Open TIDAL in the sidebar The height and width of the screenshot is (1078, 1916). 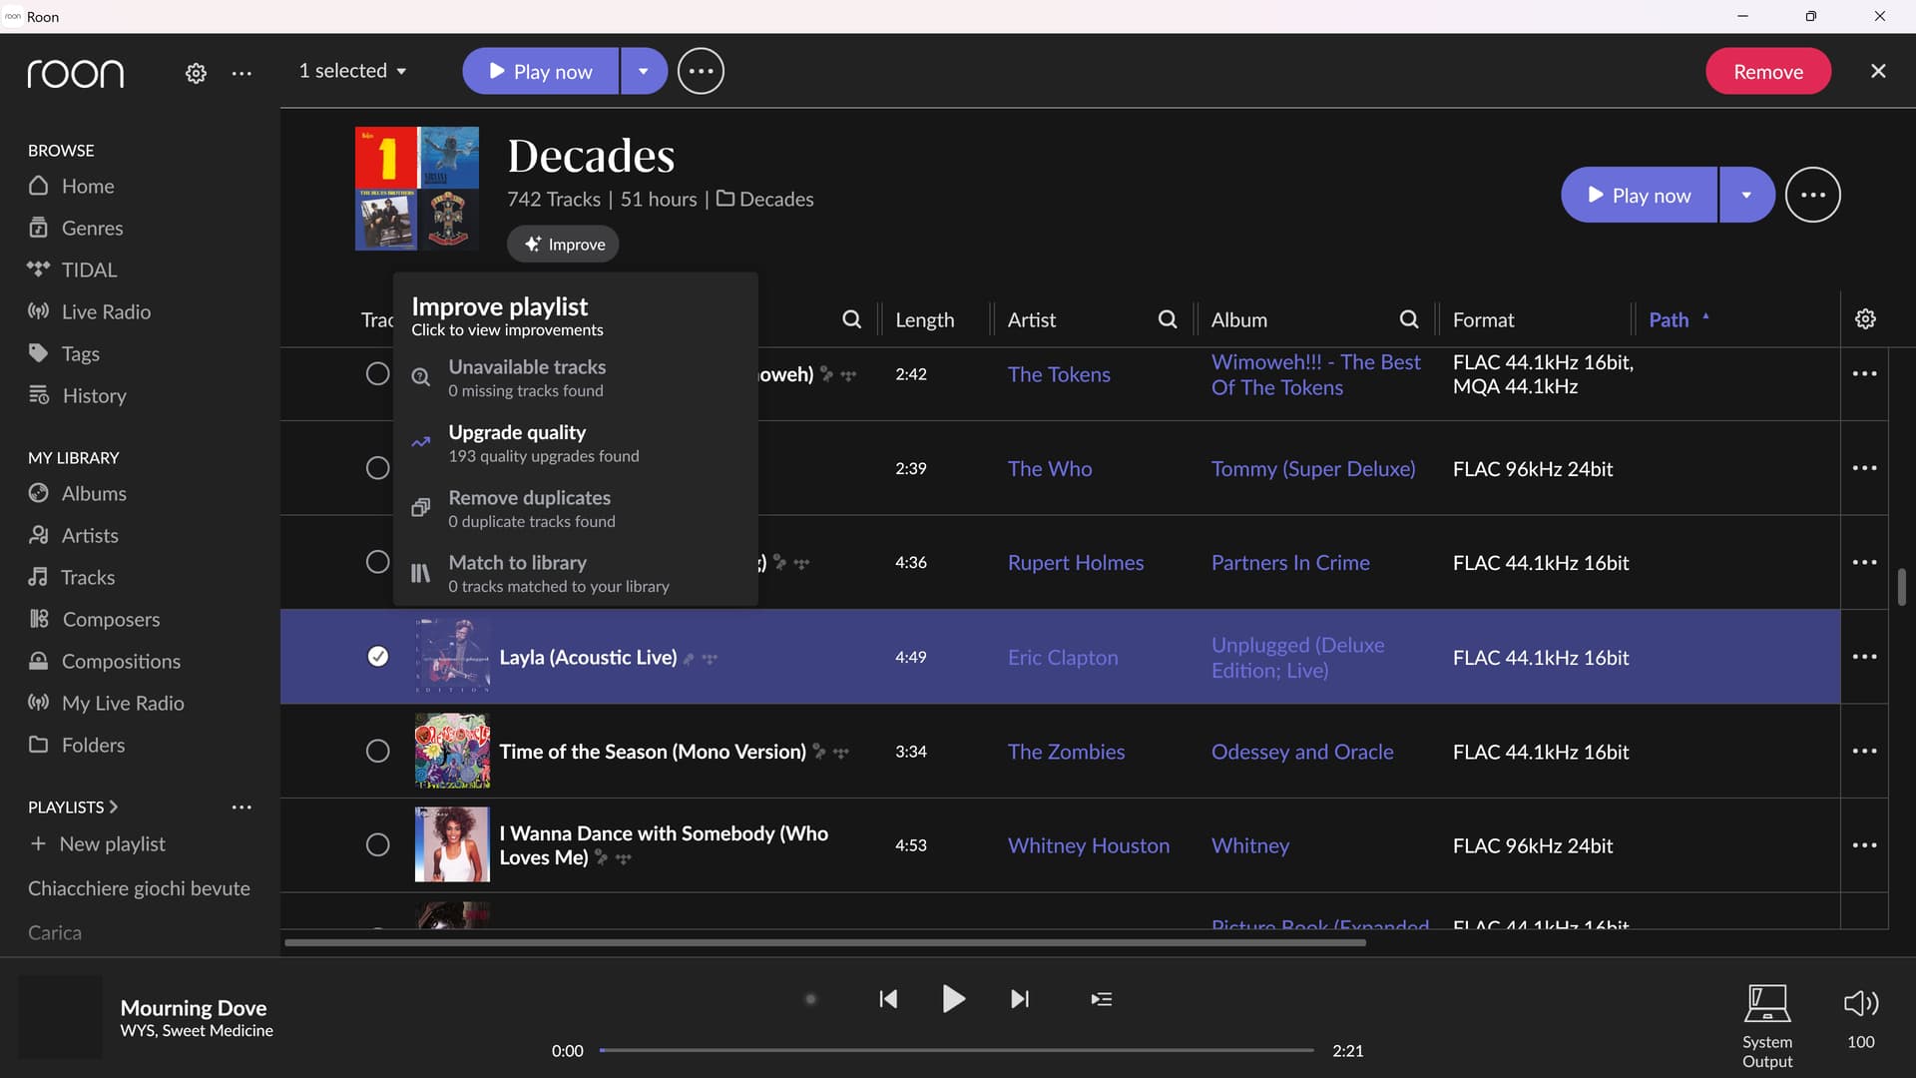(x=89, y=269)
